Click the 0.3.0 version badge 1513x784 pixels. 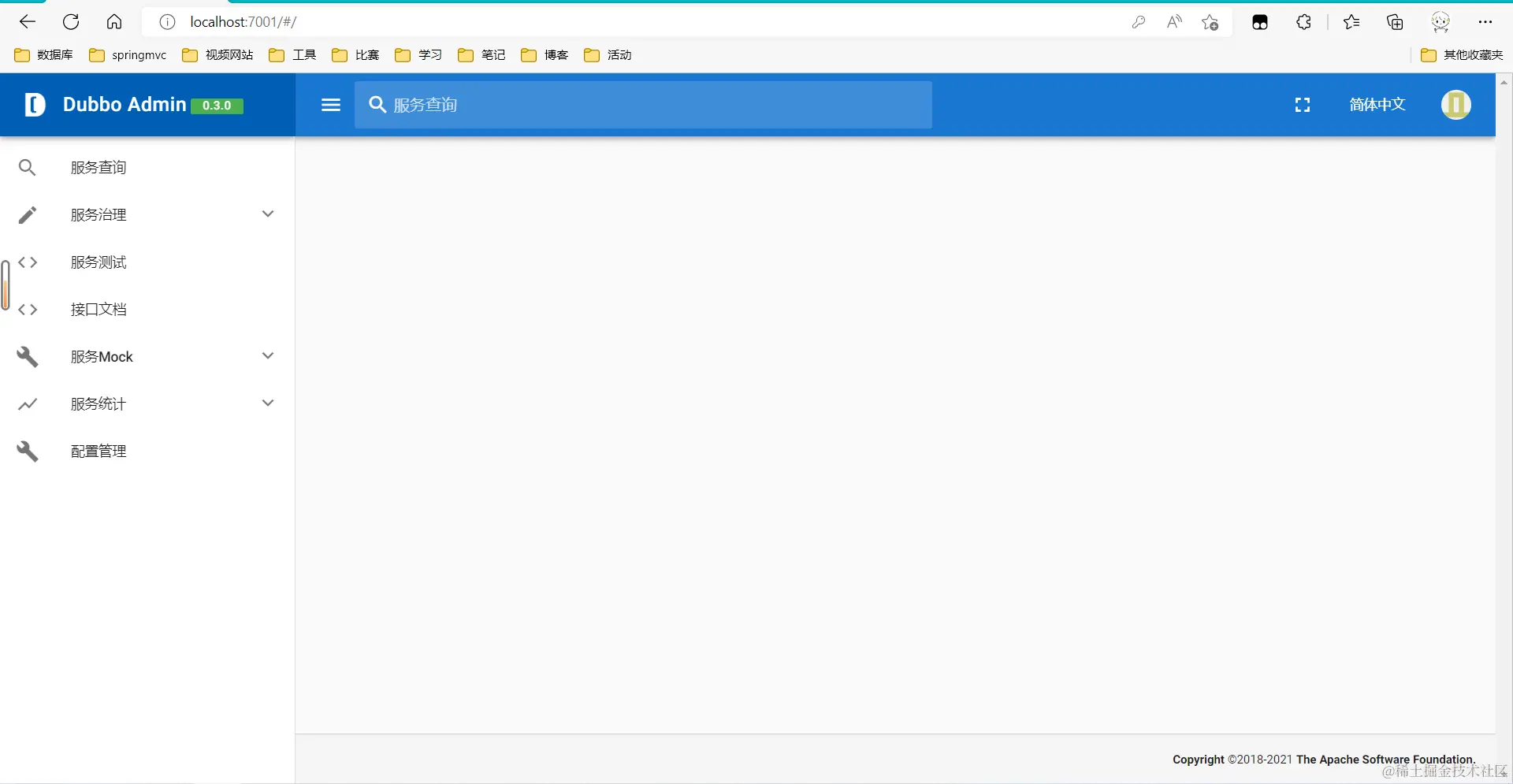coord(217,106)
